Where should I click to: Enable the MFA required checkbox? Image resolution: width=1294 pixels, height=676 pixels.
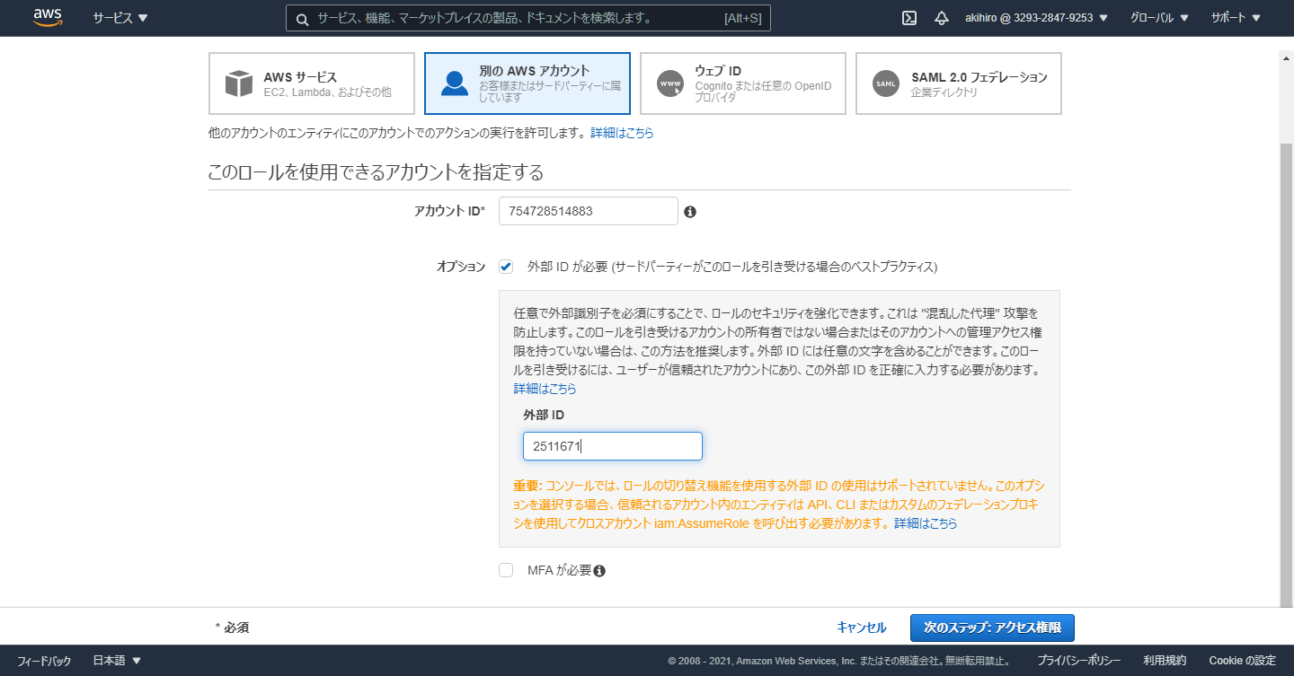click(x=506, y=570)
